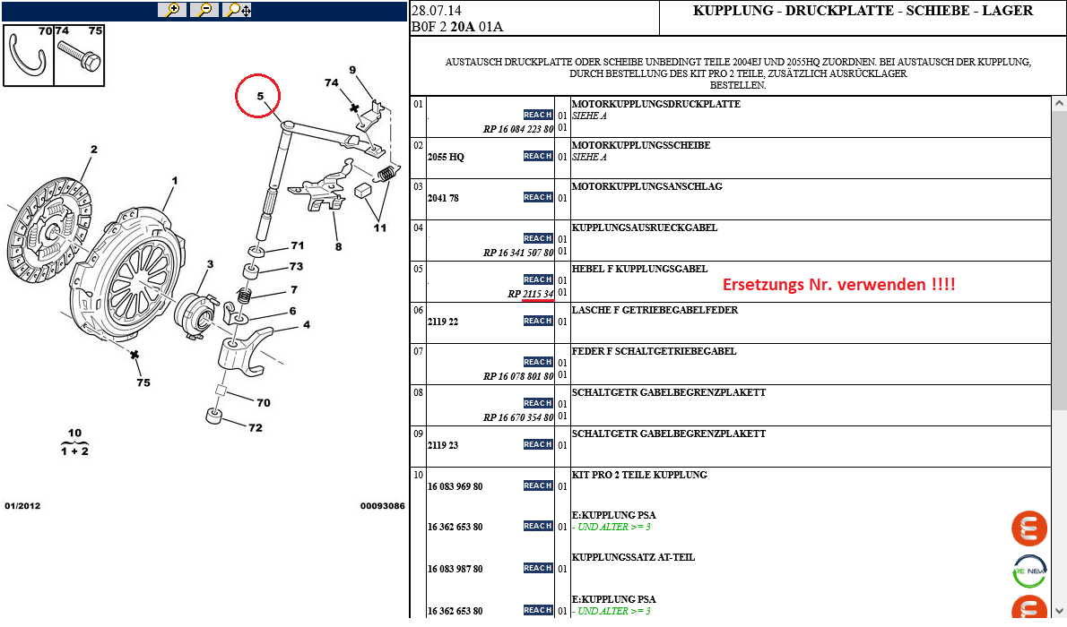
Task: Click the parts list scrollbar up arrow
Action: coord(1059,104)
